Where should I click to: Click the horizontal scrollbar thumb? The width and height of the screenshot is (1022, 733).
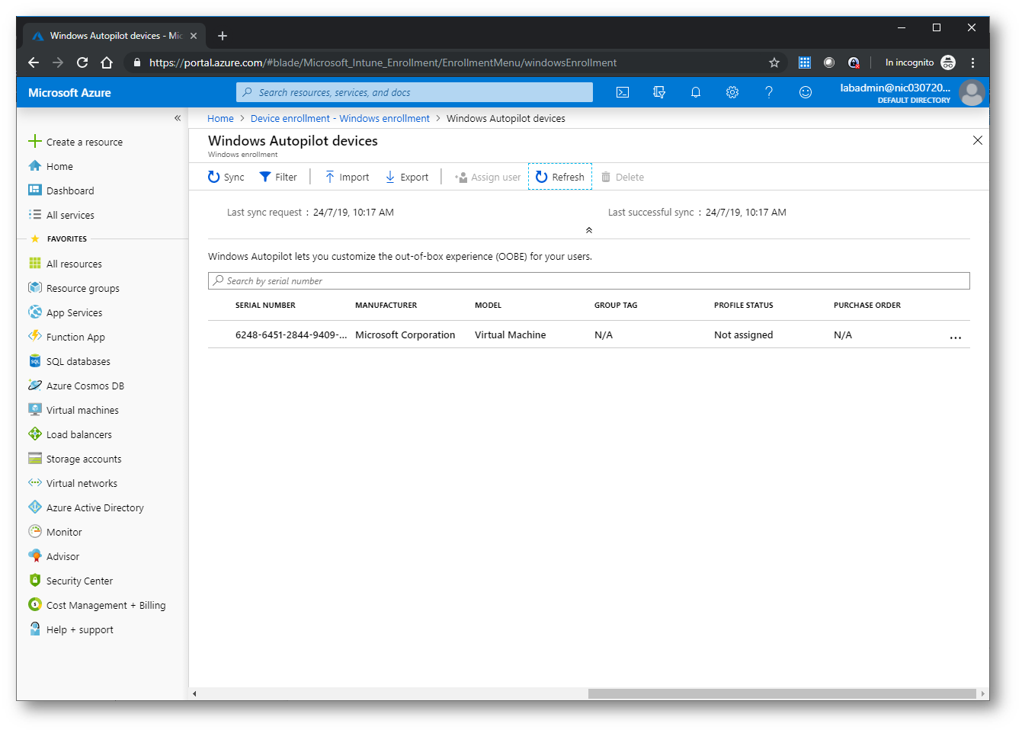(782, 693)
